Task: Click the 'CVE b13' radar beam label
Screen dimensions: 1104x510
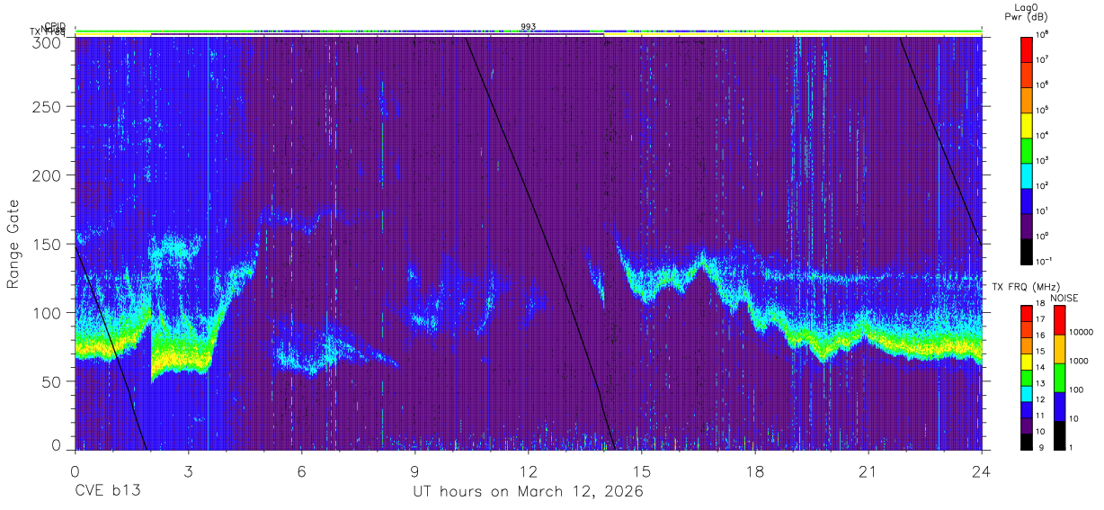Action: coord(107,492)
